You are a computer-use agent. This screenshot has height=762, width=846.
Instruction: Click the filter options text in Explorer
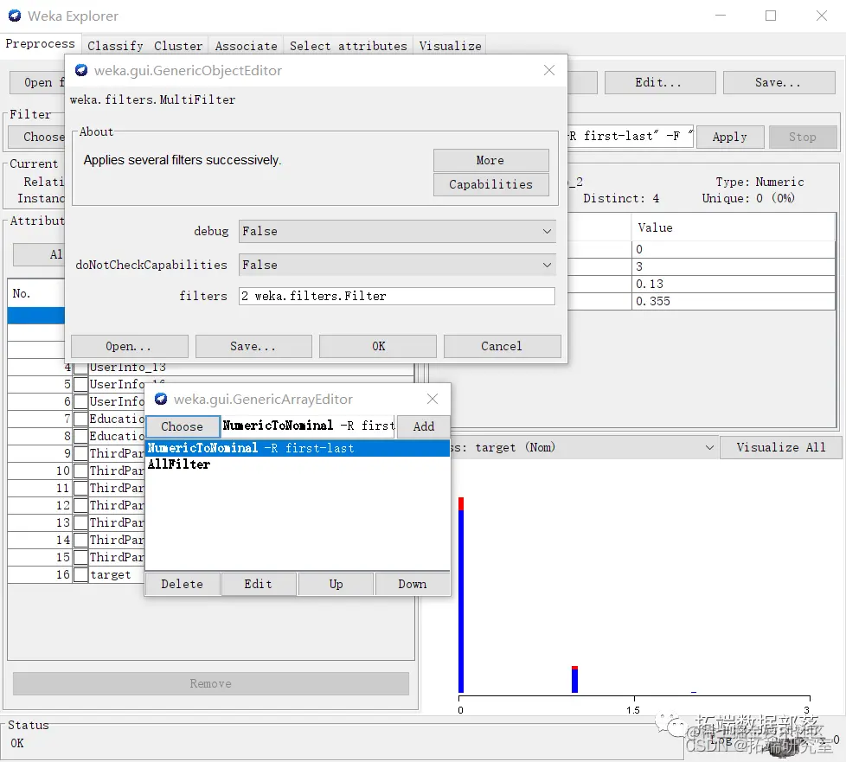point(631,137)
